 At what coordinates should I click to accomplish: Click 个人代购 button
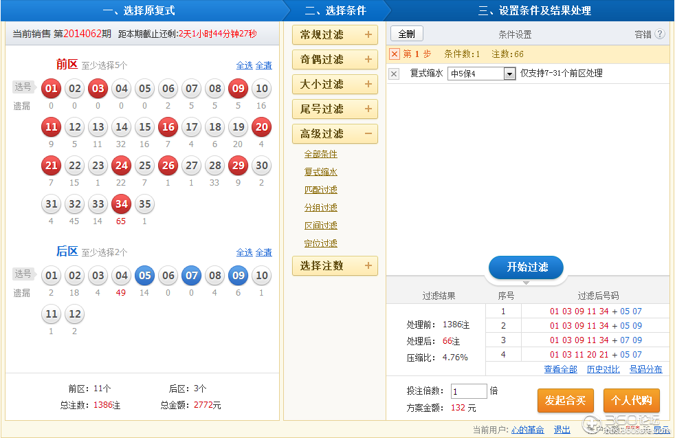[x=632, y=401]
